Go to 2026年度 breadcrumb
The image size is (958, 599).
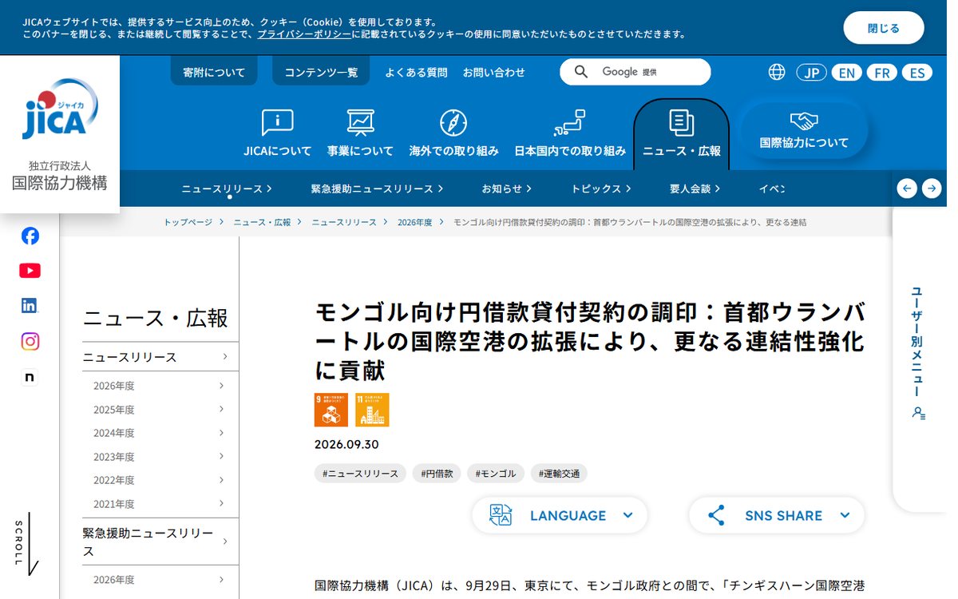415,222
